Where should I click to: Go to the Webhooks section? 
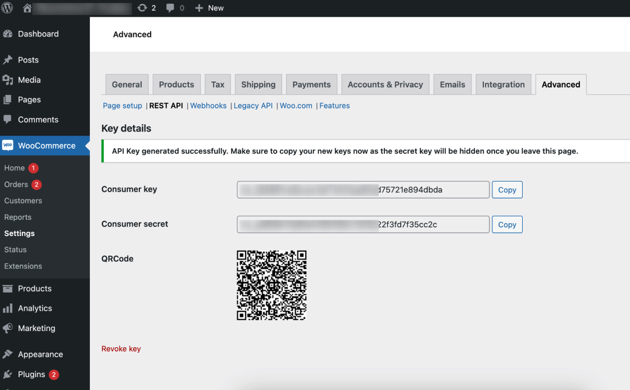click(208, 106)
